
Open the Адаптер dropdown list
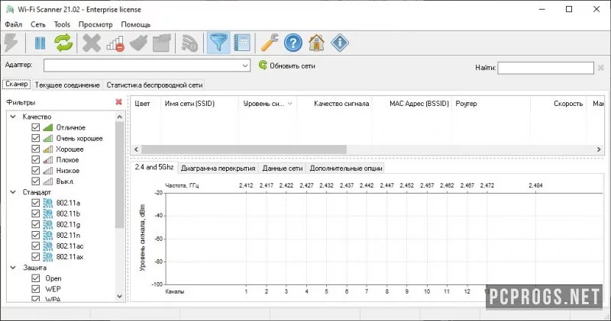tap(245, 66)
